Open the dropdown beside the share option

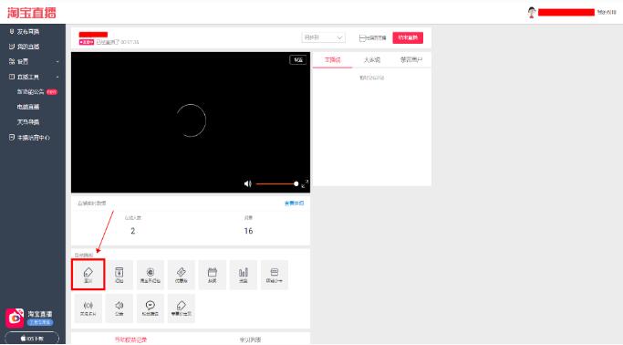pyautogui.click(x=324, y=37)
